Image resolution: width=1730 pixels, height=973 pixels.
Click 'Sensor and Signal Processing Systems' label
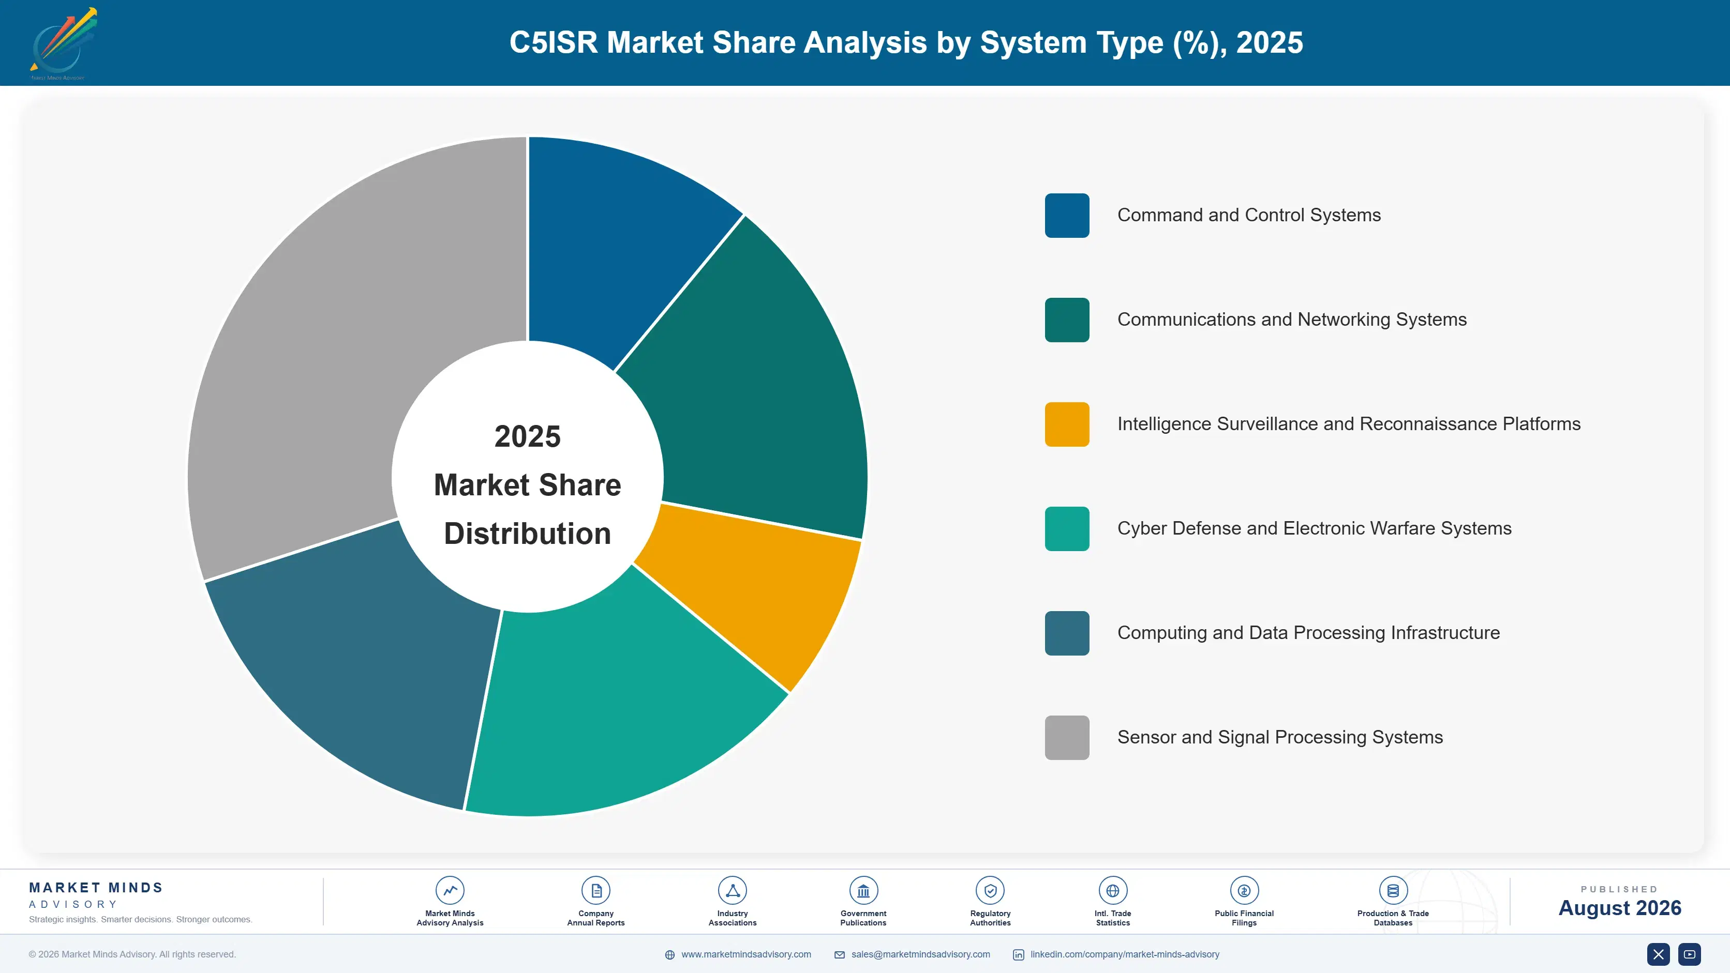[x=1279, y=737]
